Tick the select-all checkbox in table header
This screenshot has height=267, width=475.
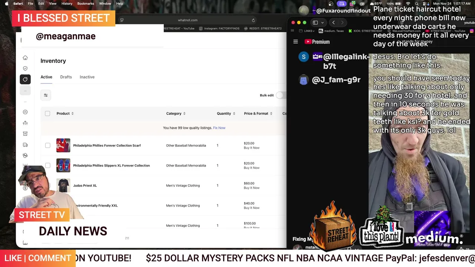[x=47, y=113]
